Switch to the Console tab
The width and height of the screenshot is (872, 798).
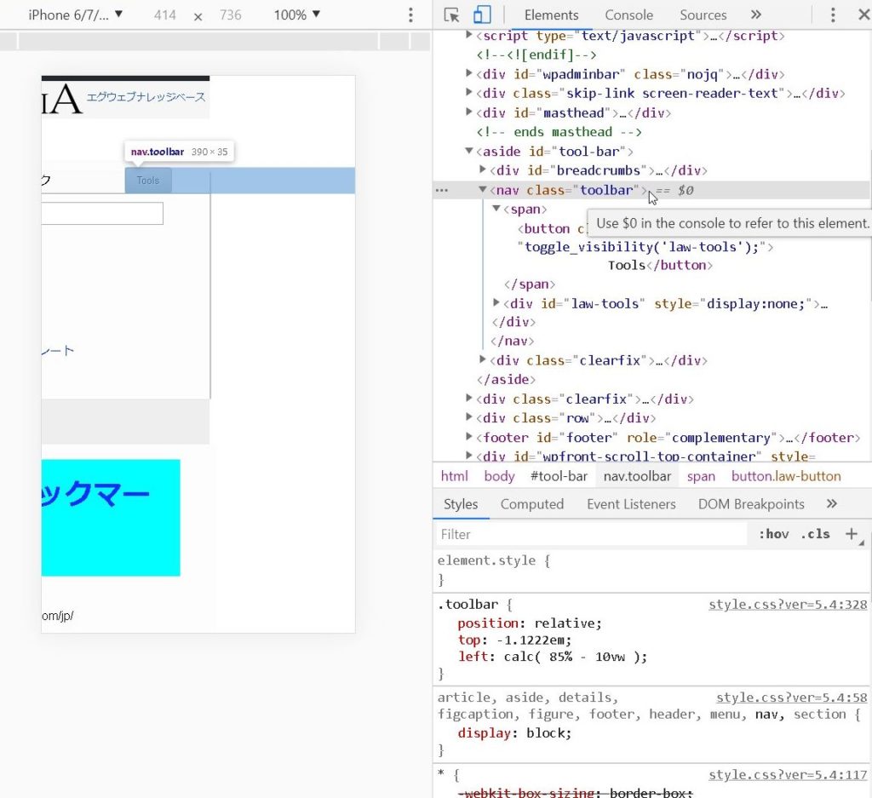click(x=628, y=15)
